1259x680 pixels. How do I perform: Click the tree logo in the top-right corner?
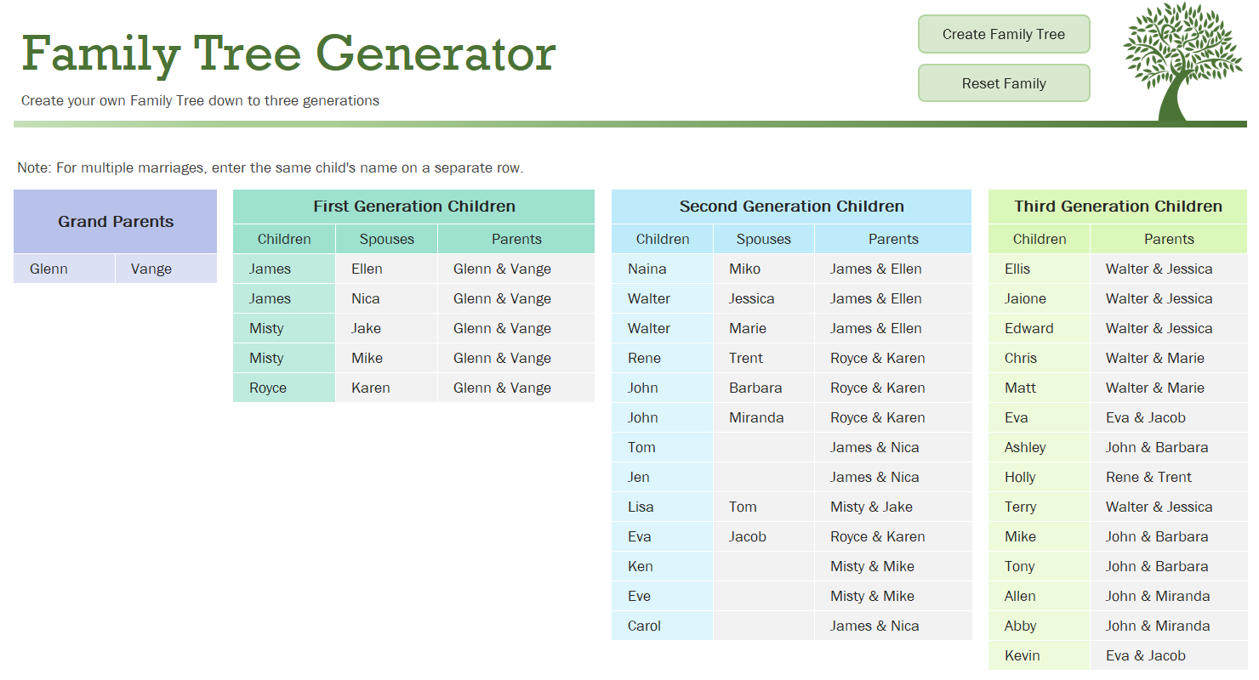pos(1184,59)
